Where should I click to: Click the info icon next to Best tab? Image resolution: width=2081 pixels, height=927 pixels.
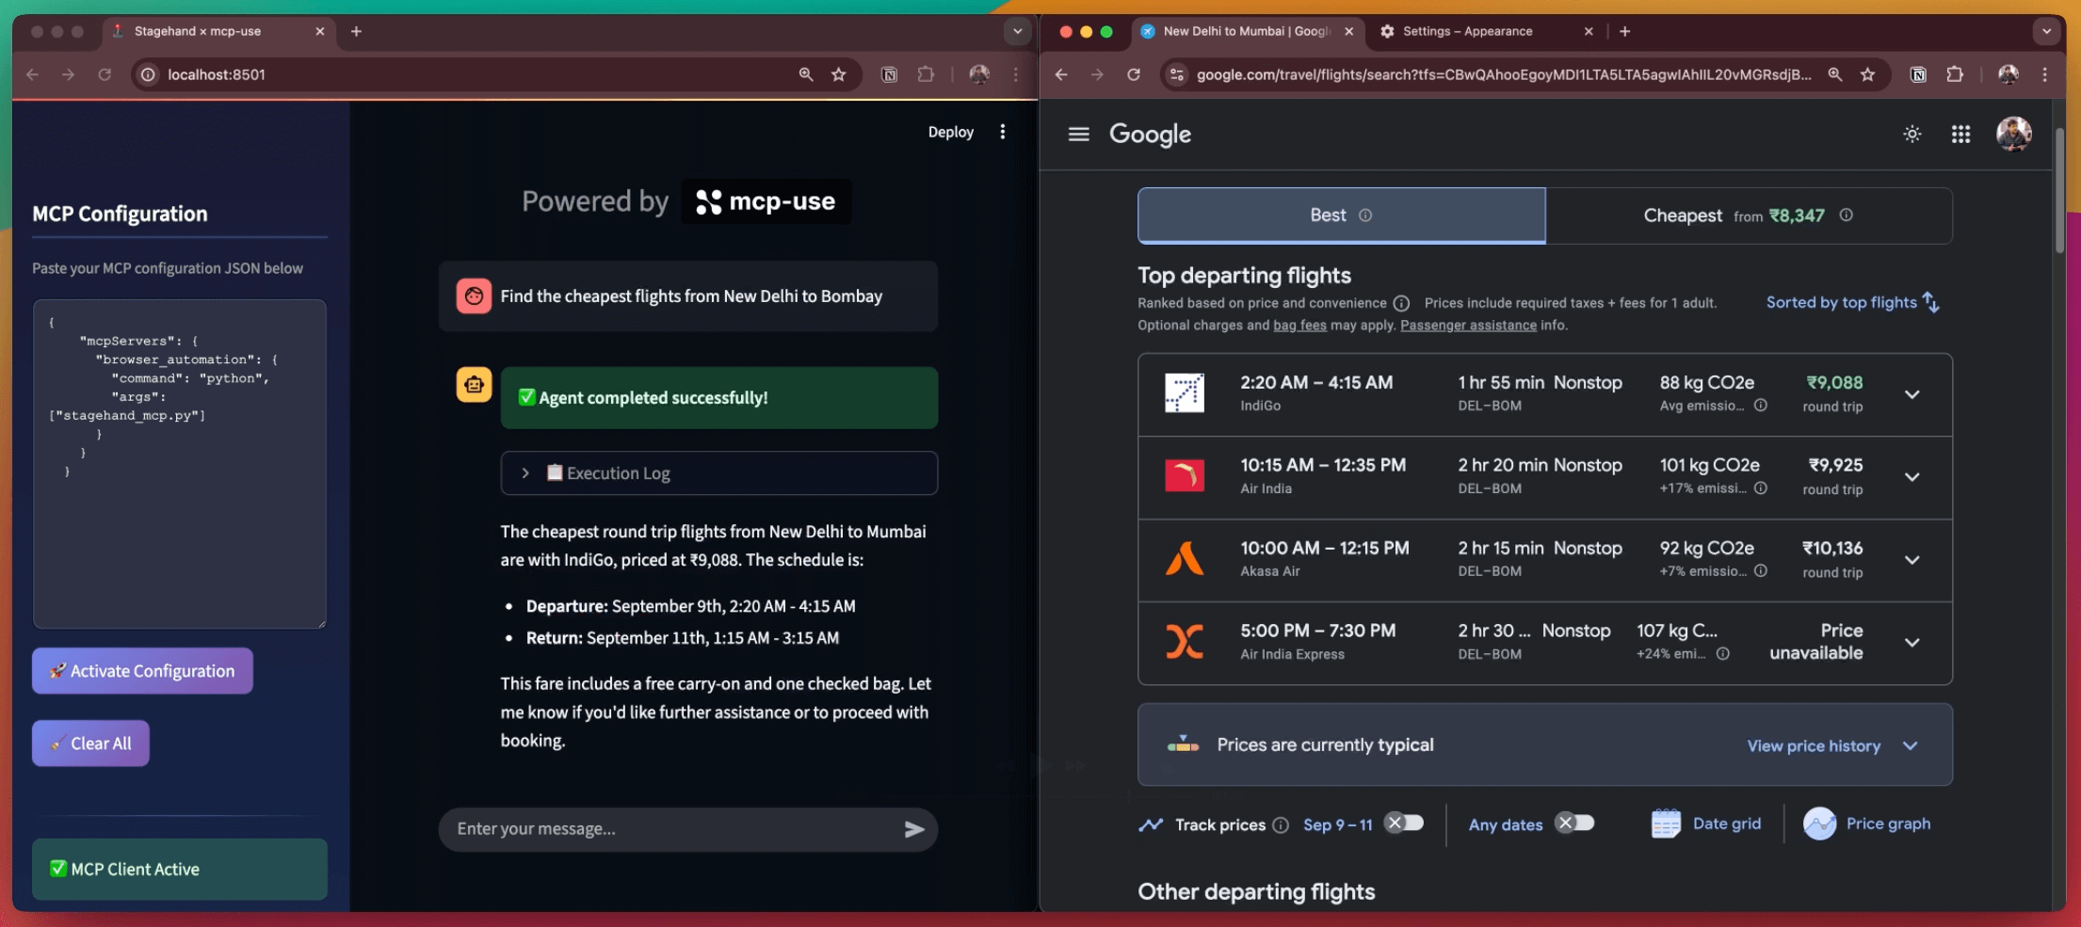1365,216
